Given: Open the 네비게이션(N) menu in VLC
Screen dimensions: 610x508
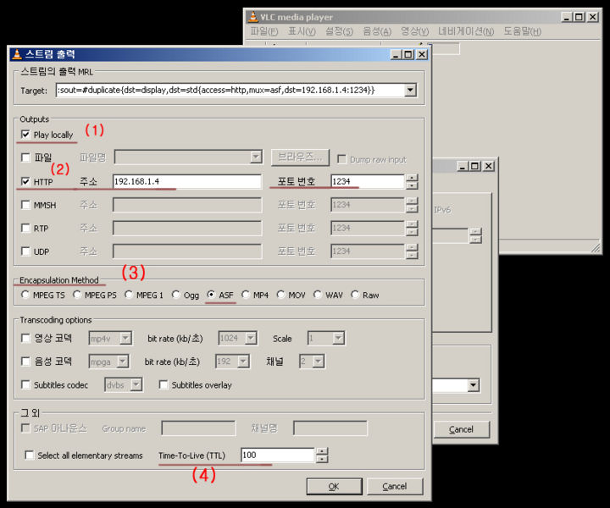Looking at the screenshot, I should (466, 31).
